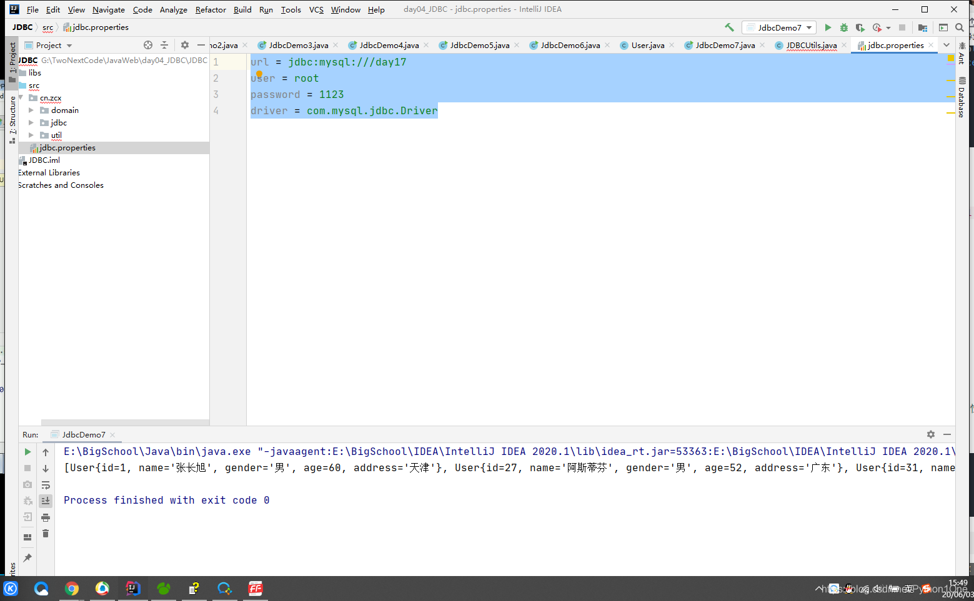The image size is (974, 601).
Task: Run with Coverage icon in toolbar
Action: 860,27
